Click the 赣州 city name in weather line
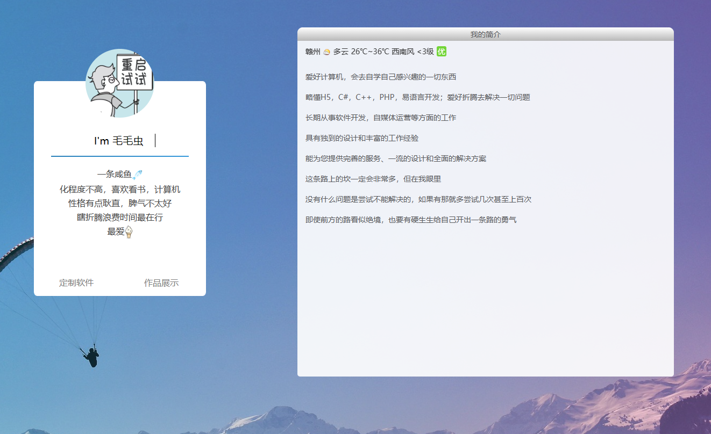 pos(313,52)
